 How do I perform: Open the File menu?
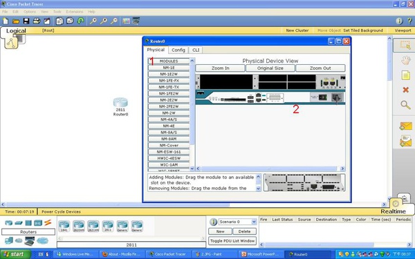(x=5, y=12)
